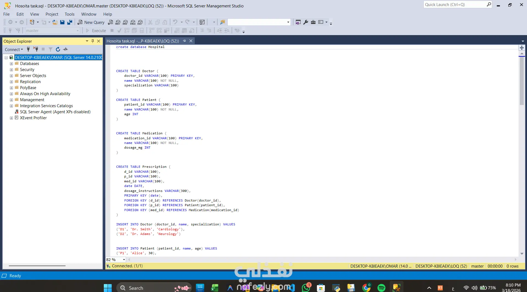Screen dimensions: 527x292
Task: Toggle the pin on the Hosoita task.sql tab
Action: point(184,41)
